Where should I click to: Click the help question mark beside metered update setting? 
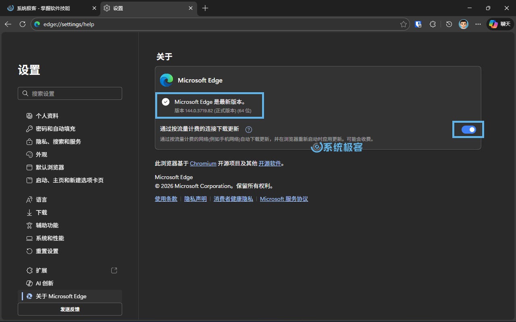(249, 129)
